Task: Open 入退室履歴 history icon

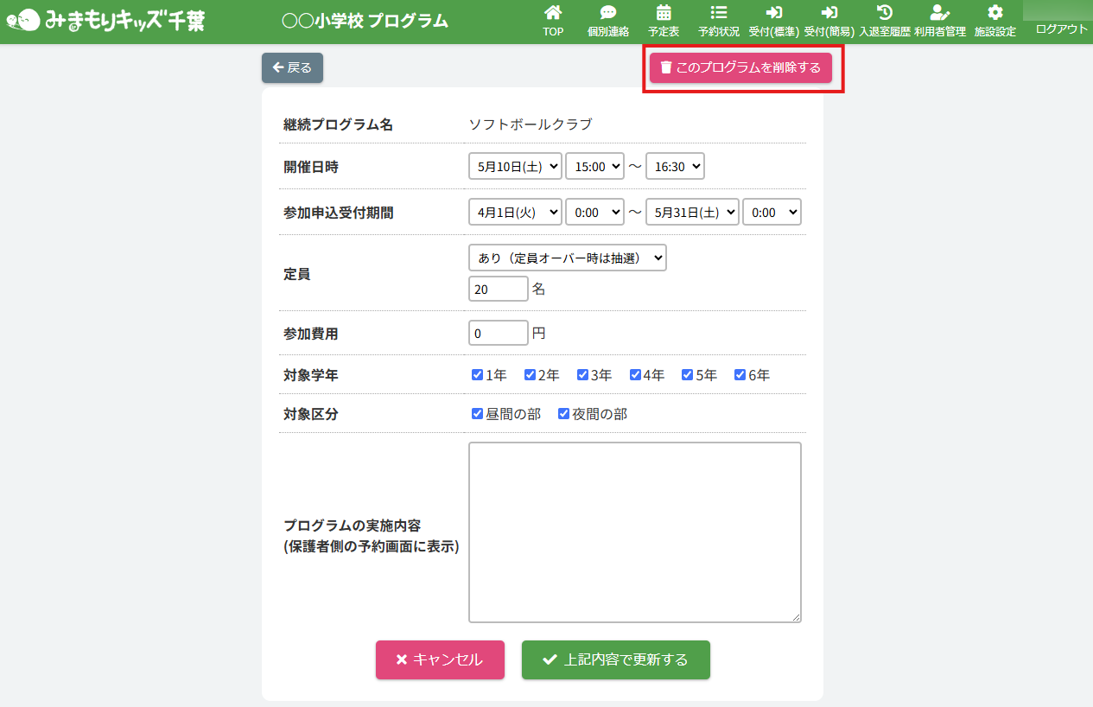Action: [x=885, y=13]
